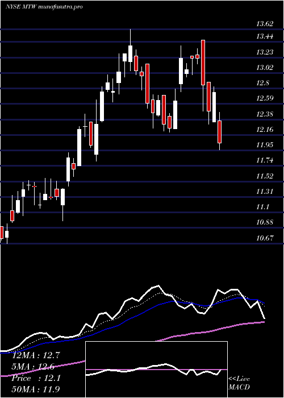The image size is (284, 398).
Task: Click the 13.44 price axis label
Action: coord(265,36)
